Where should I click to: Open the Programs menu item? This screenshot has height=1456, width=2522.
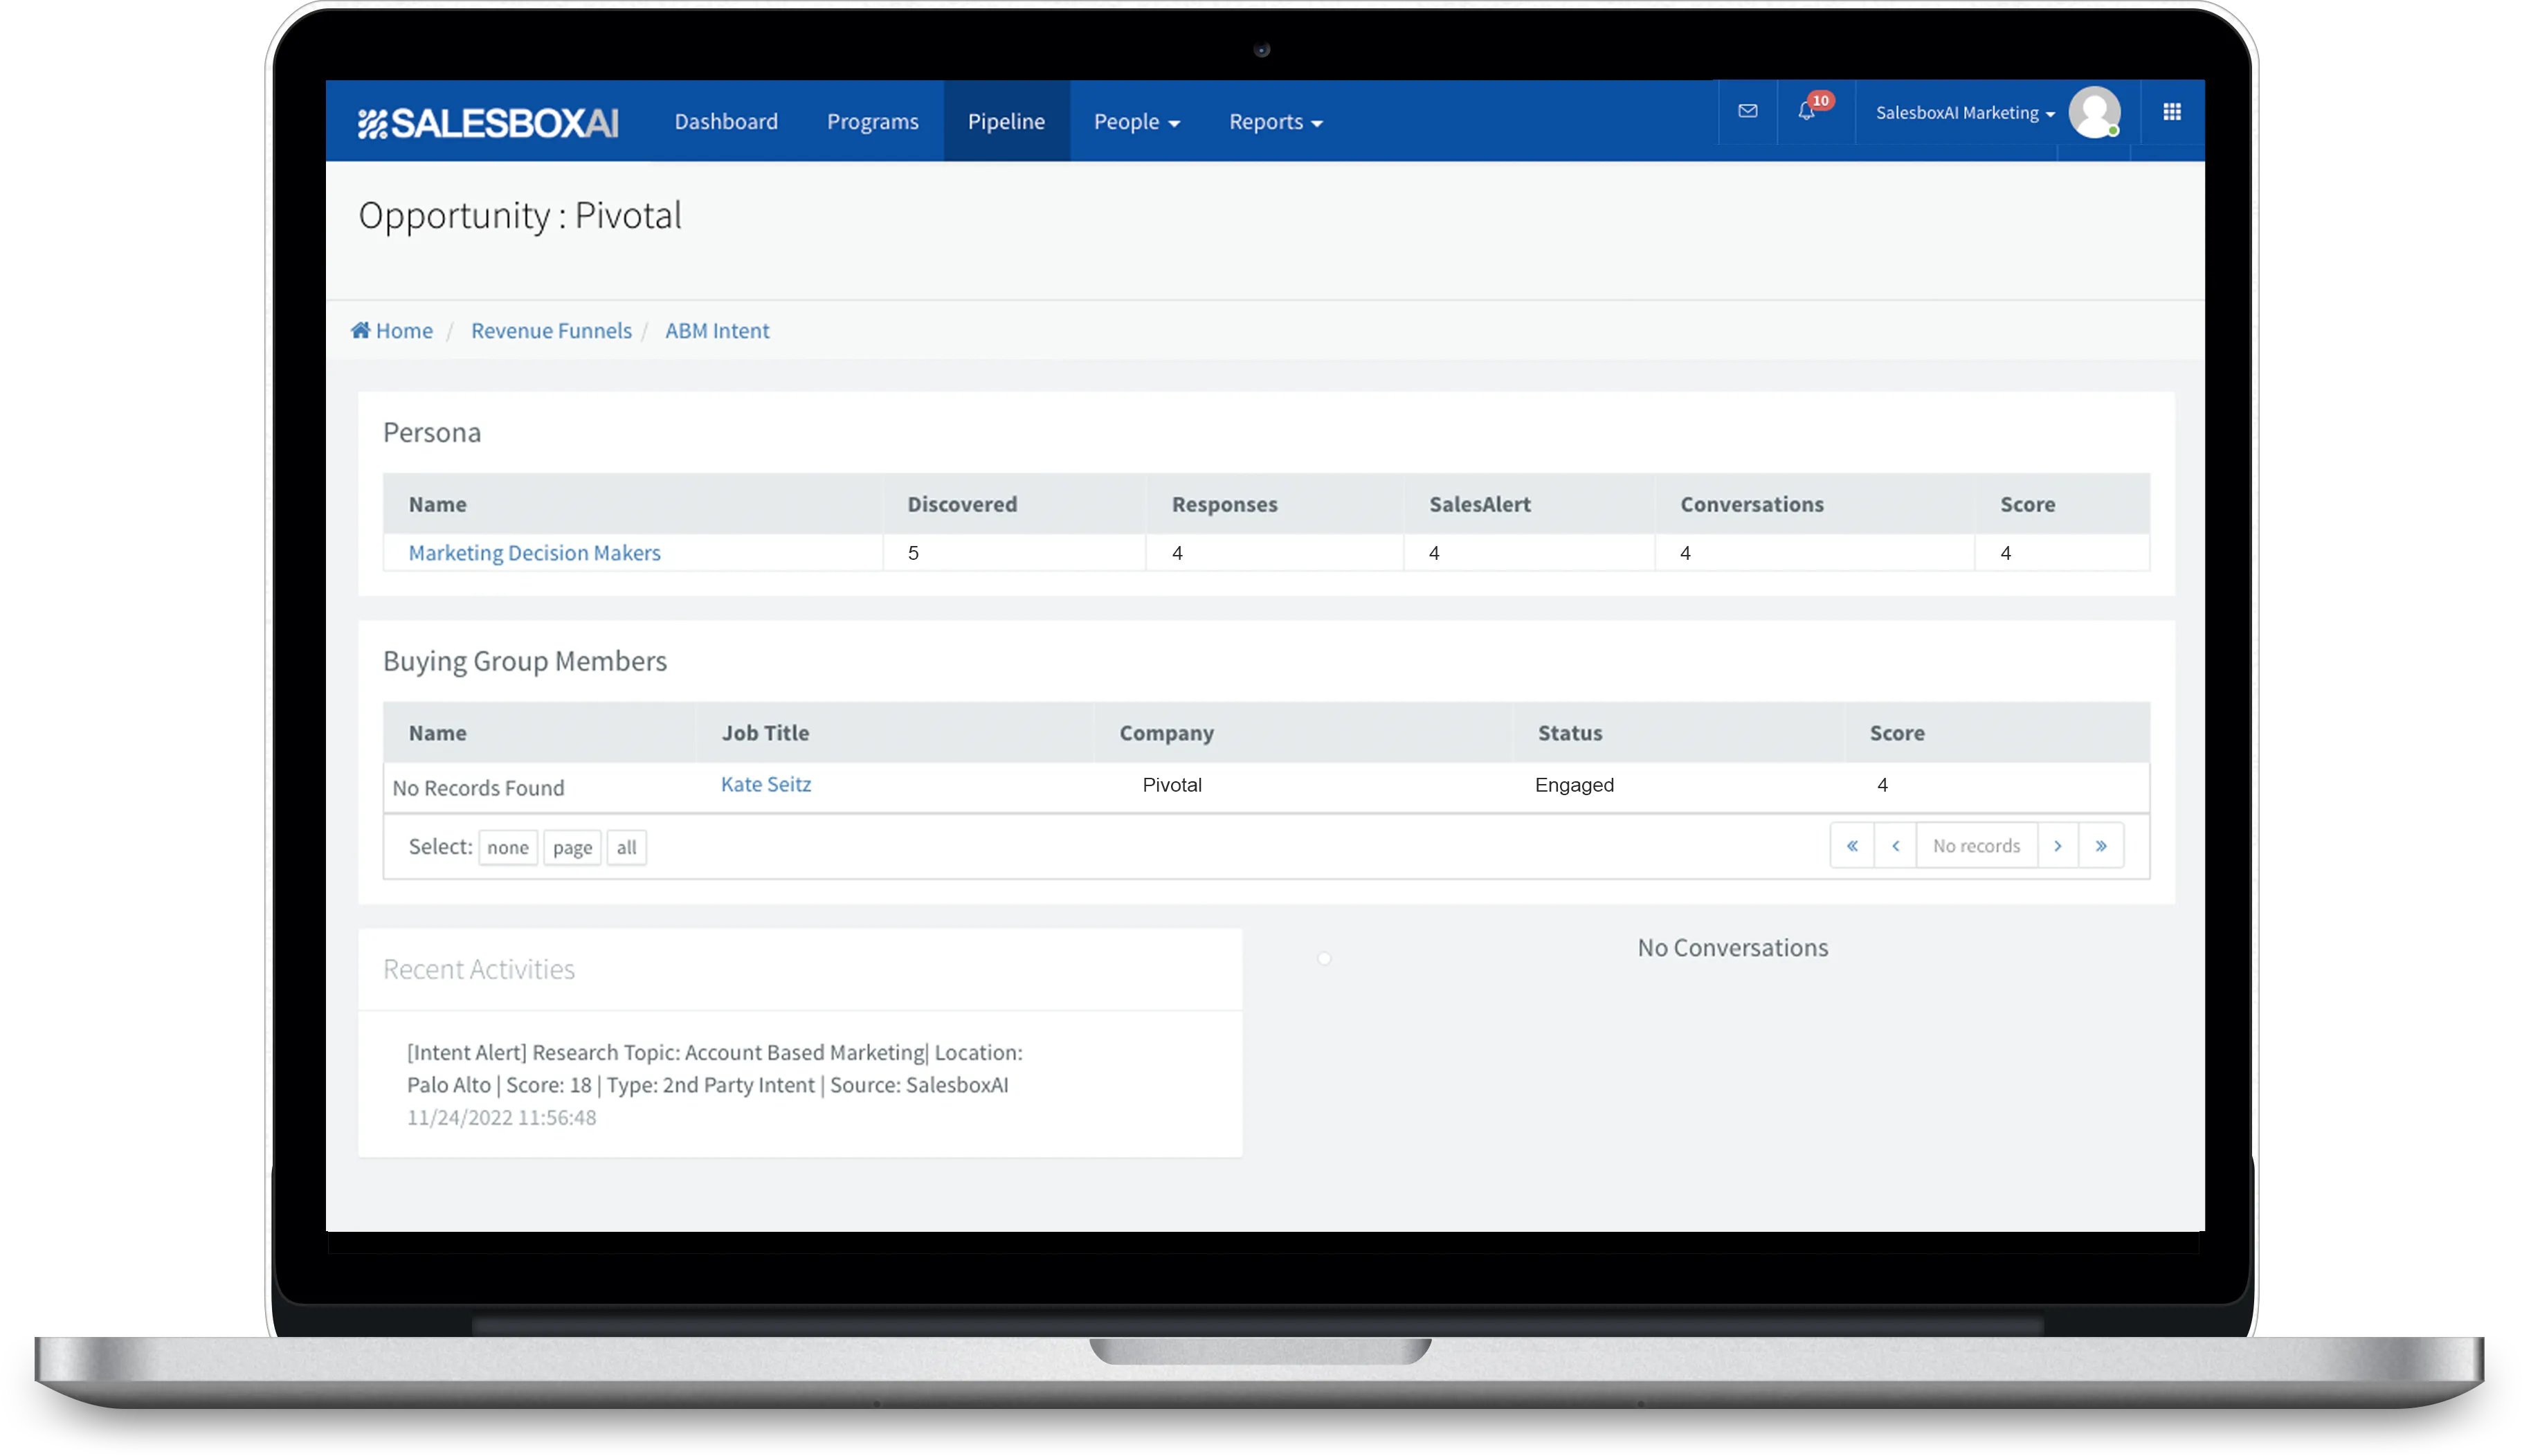point(872,122)
